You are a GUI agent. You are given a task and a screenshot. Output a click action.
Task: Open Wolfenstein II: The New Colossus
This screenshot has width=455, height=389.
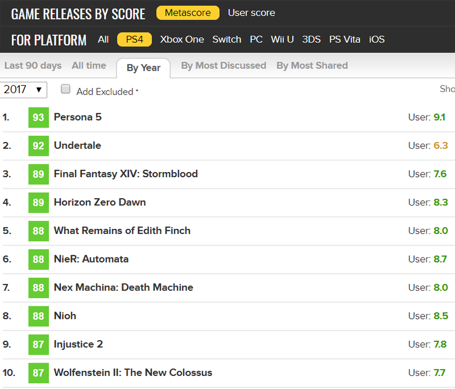[x=133, y=372]
